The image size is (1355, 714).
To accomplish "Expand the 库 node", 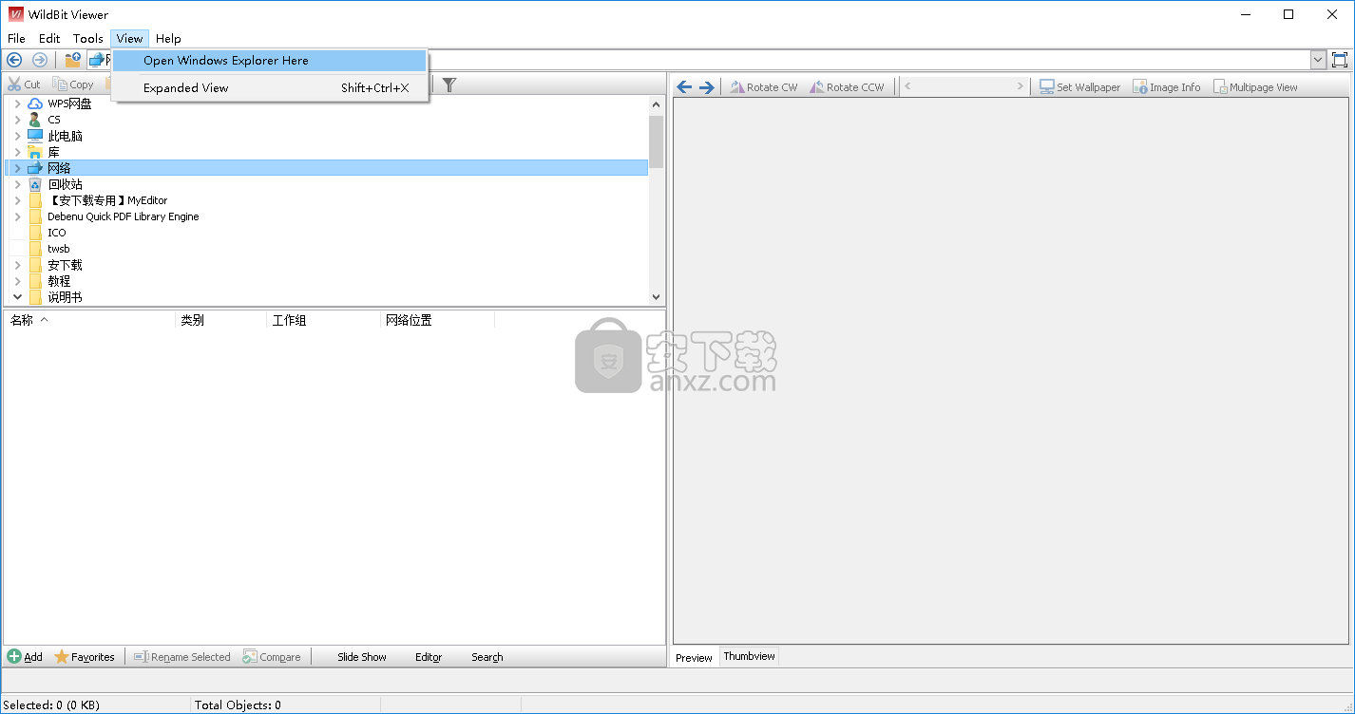I will pyautogui.click(x=17, y=152).
